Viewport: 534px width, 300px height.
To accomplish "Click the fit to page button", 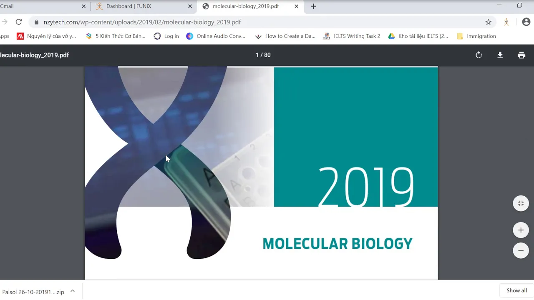I will coord(521,203).
